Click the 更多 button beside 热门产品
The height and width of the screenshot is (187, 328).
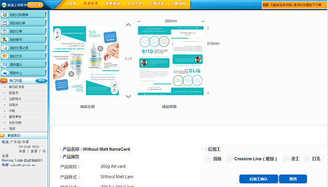41,81
